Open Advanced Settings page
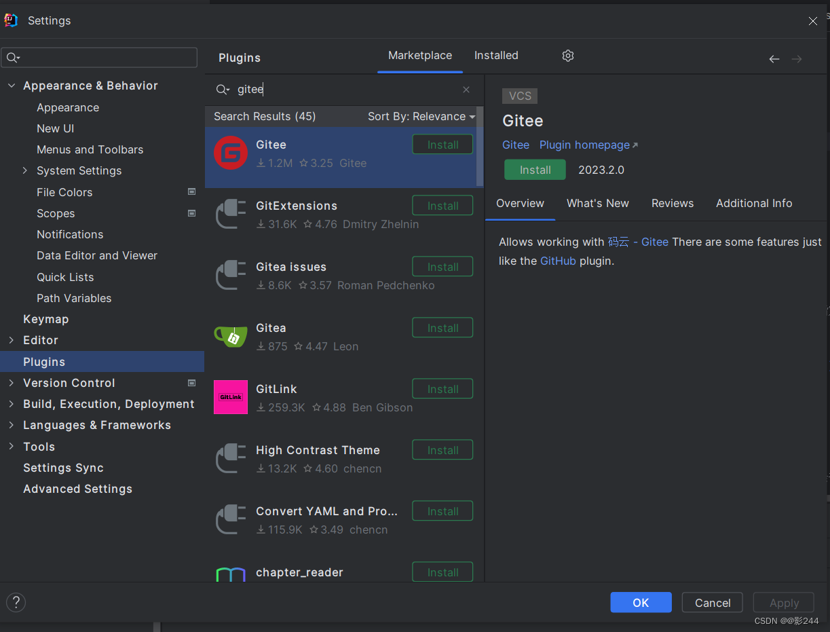The height and width of the screenshot is (632, 830). pos(78,489)
